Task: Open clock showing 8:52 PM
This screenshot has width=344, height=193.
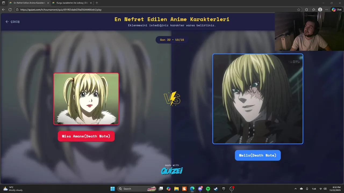Action: click(x=335, y=189)
